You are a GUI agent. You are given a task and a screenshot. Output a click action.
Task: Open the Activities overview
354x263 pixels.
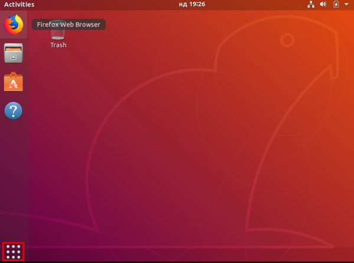(x=19, y=4)
